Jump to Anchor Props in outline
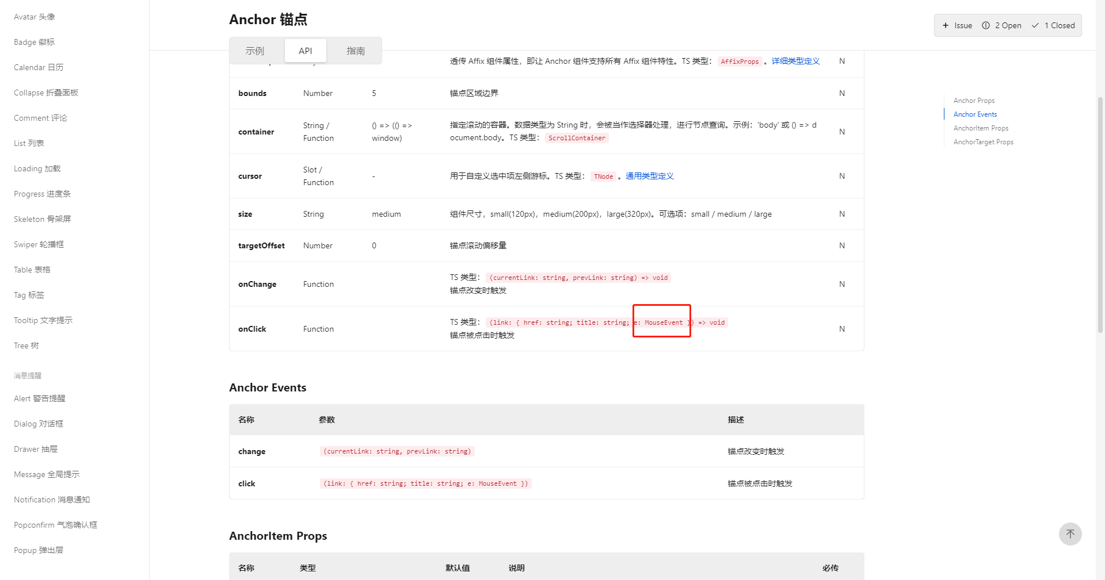This screenshot has width=1105, height=580. pos(974,101)
